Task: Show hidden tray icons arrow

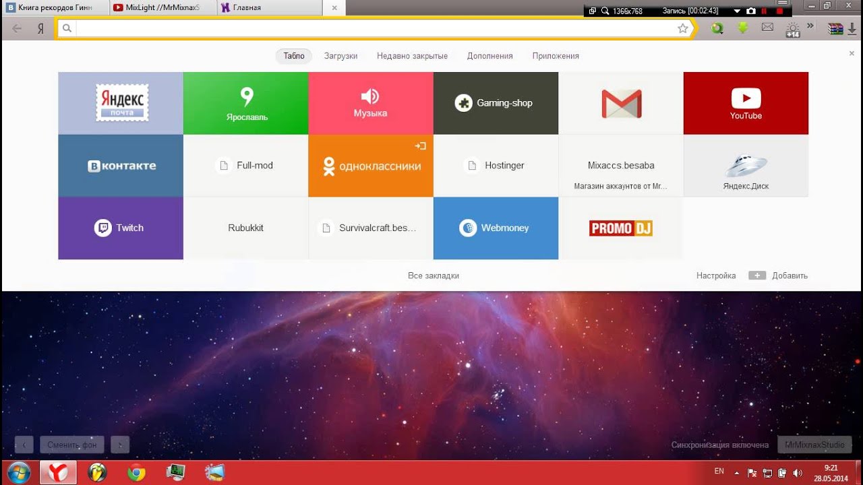Action: (x=737, y=473)
